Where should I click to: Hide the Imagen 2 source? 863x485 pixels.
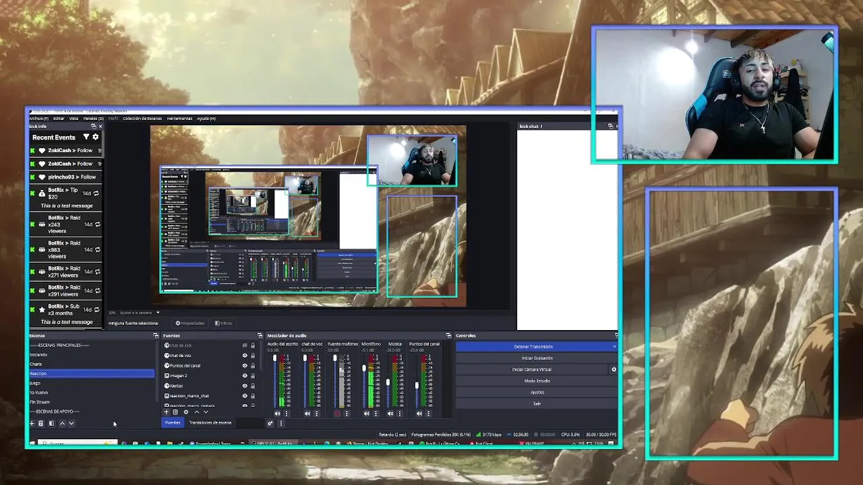click(x=245, y=376)
